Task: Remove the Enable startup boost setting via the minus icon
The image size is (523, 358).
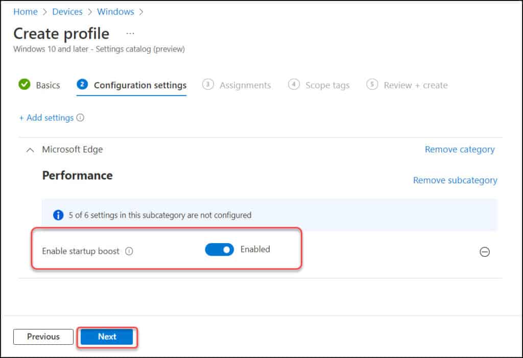Action: (x=485, y=252)
